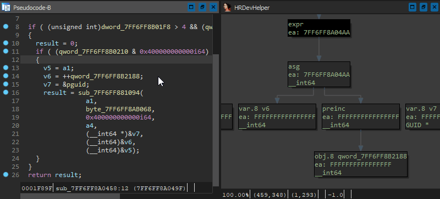Click the Pseudocode-B window icon
This screenshot has height=199, width=440.
(6, 8)
